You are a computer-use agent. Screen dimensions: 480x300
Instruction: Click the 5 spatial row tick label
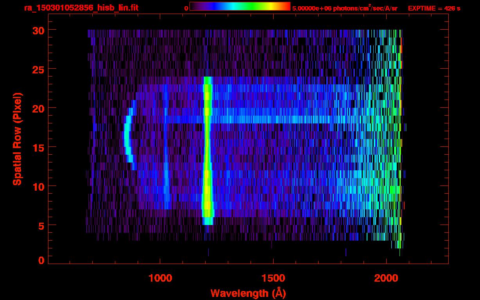pos(41,225)
